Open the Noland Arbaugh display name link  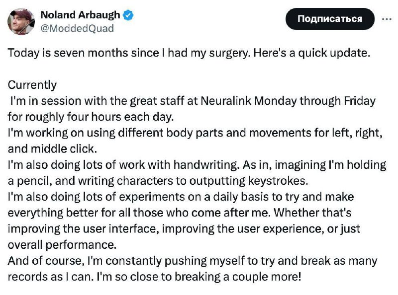pyautogui.click(x=80, y=15)
